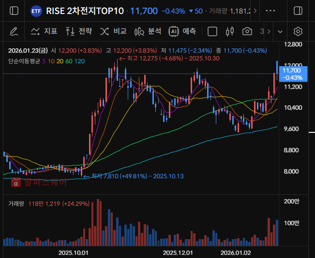Click the 고 12,200 high price value
Viewport: 315px width, 258px height.
tap(132, 51)
